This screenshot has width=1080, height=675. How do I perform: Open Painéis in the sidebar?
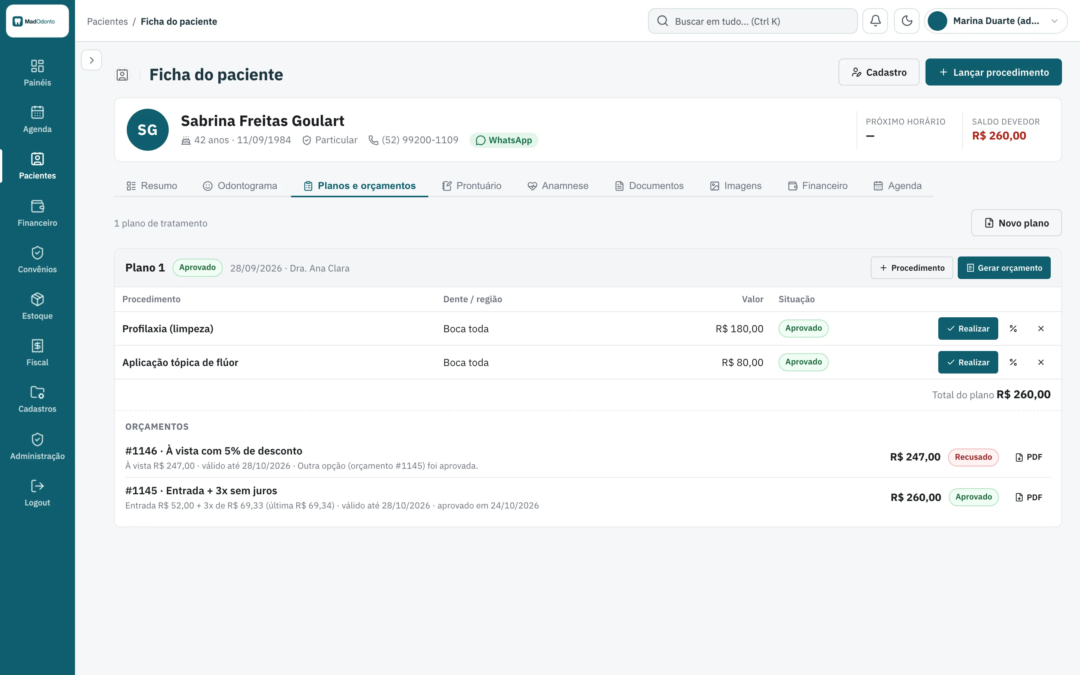37,73
